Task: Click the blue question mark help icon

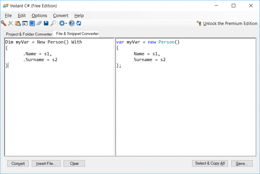Action: click(72, 23)
